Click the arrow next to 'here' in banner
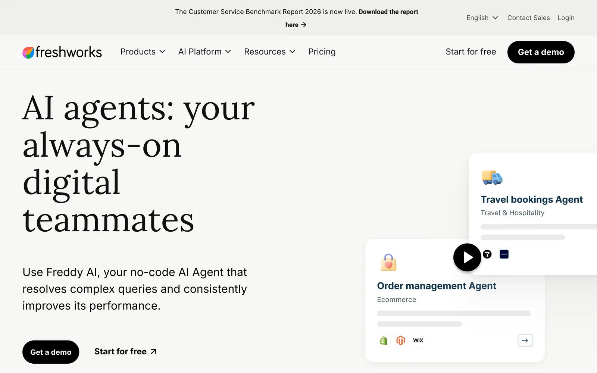This screenshot has width=597, height=373. click(304, 25)
